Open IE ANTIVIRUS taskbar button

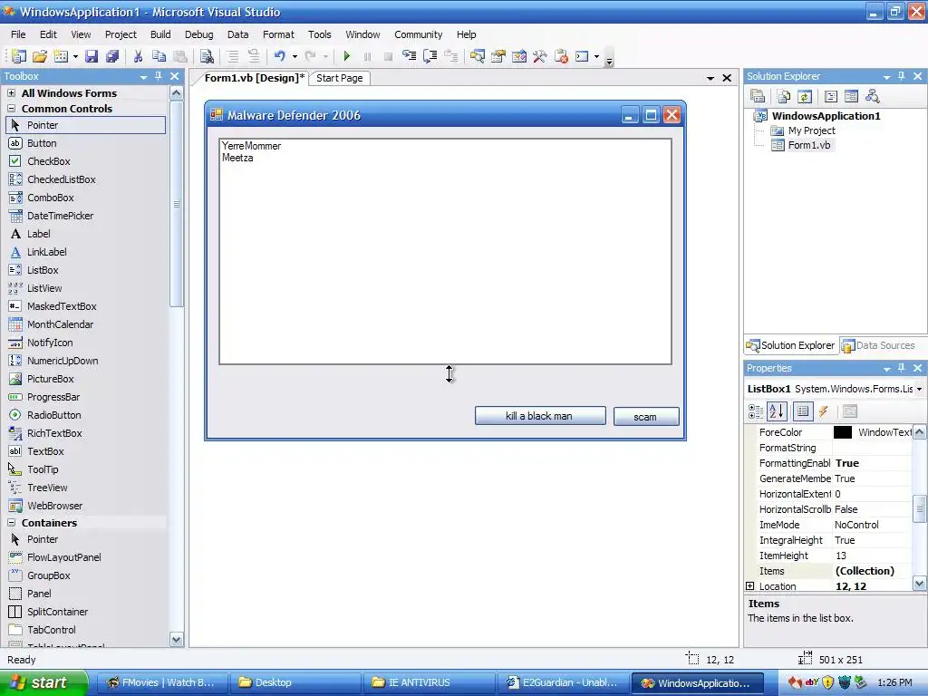429,682
